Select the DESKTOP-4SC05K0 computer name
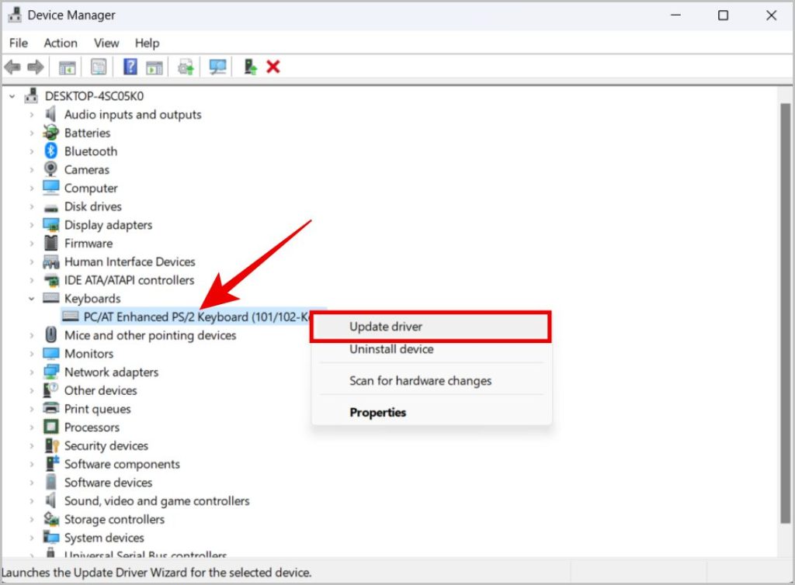 (94, 95)
